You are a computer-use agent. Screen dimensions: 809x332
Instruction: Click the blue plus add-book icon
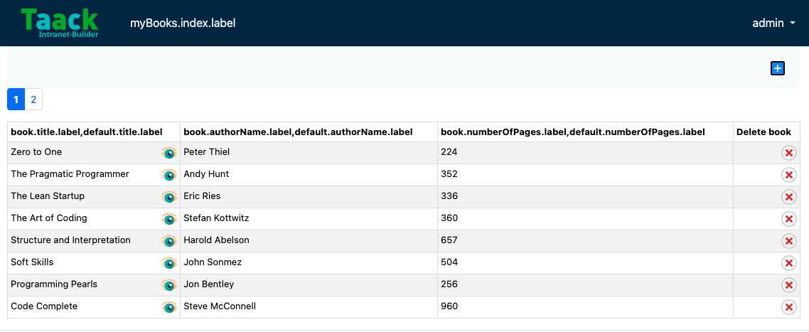tap(778, 68)
